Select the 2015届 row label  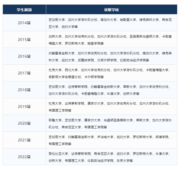click(24, 39)
